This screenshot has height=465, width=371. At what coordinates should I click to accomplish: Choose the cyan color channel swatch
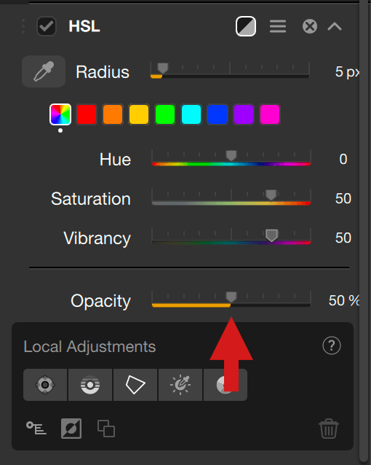point(191,114)
